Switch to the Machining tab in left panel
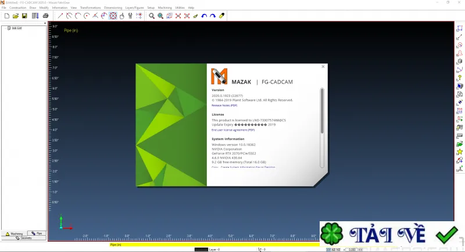 coord(14,233)
